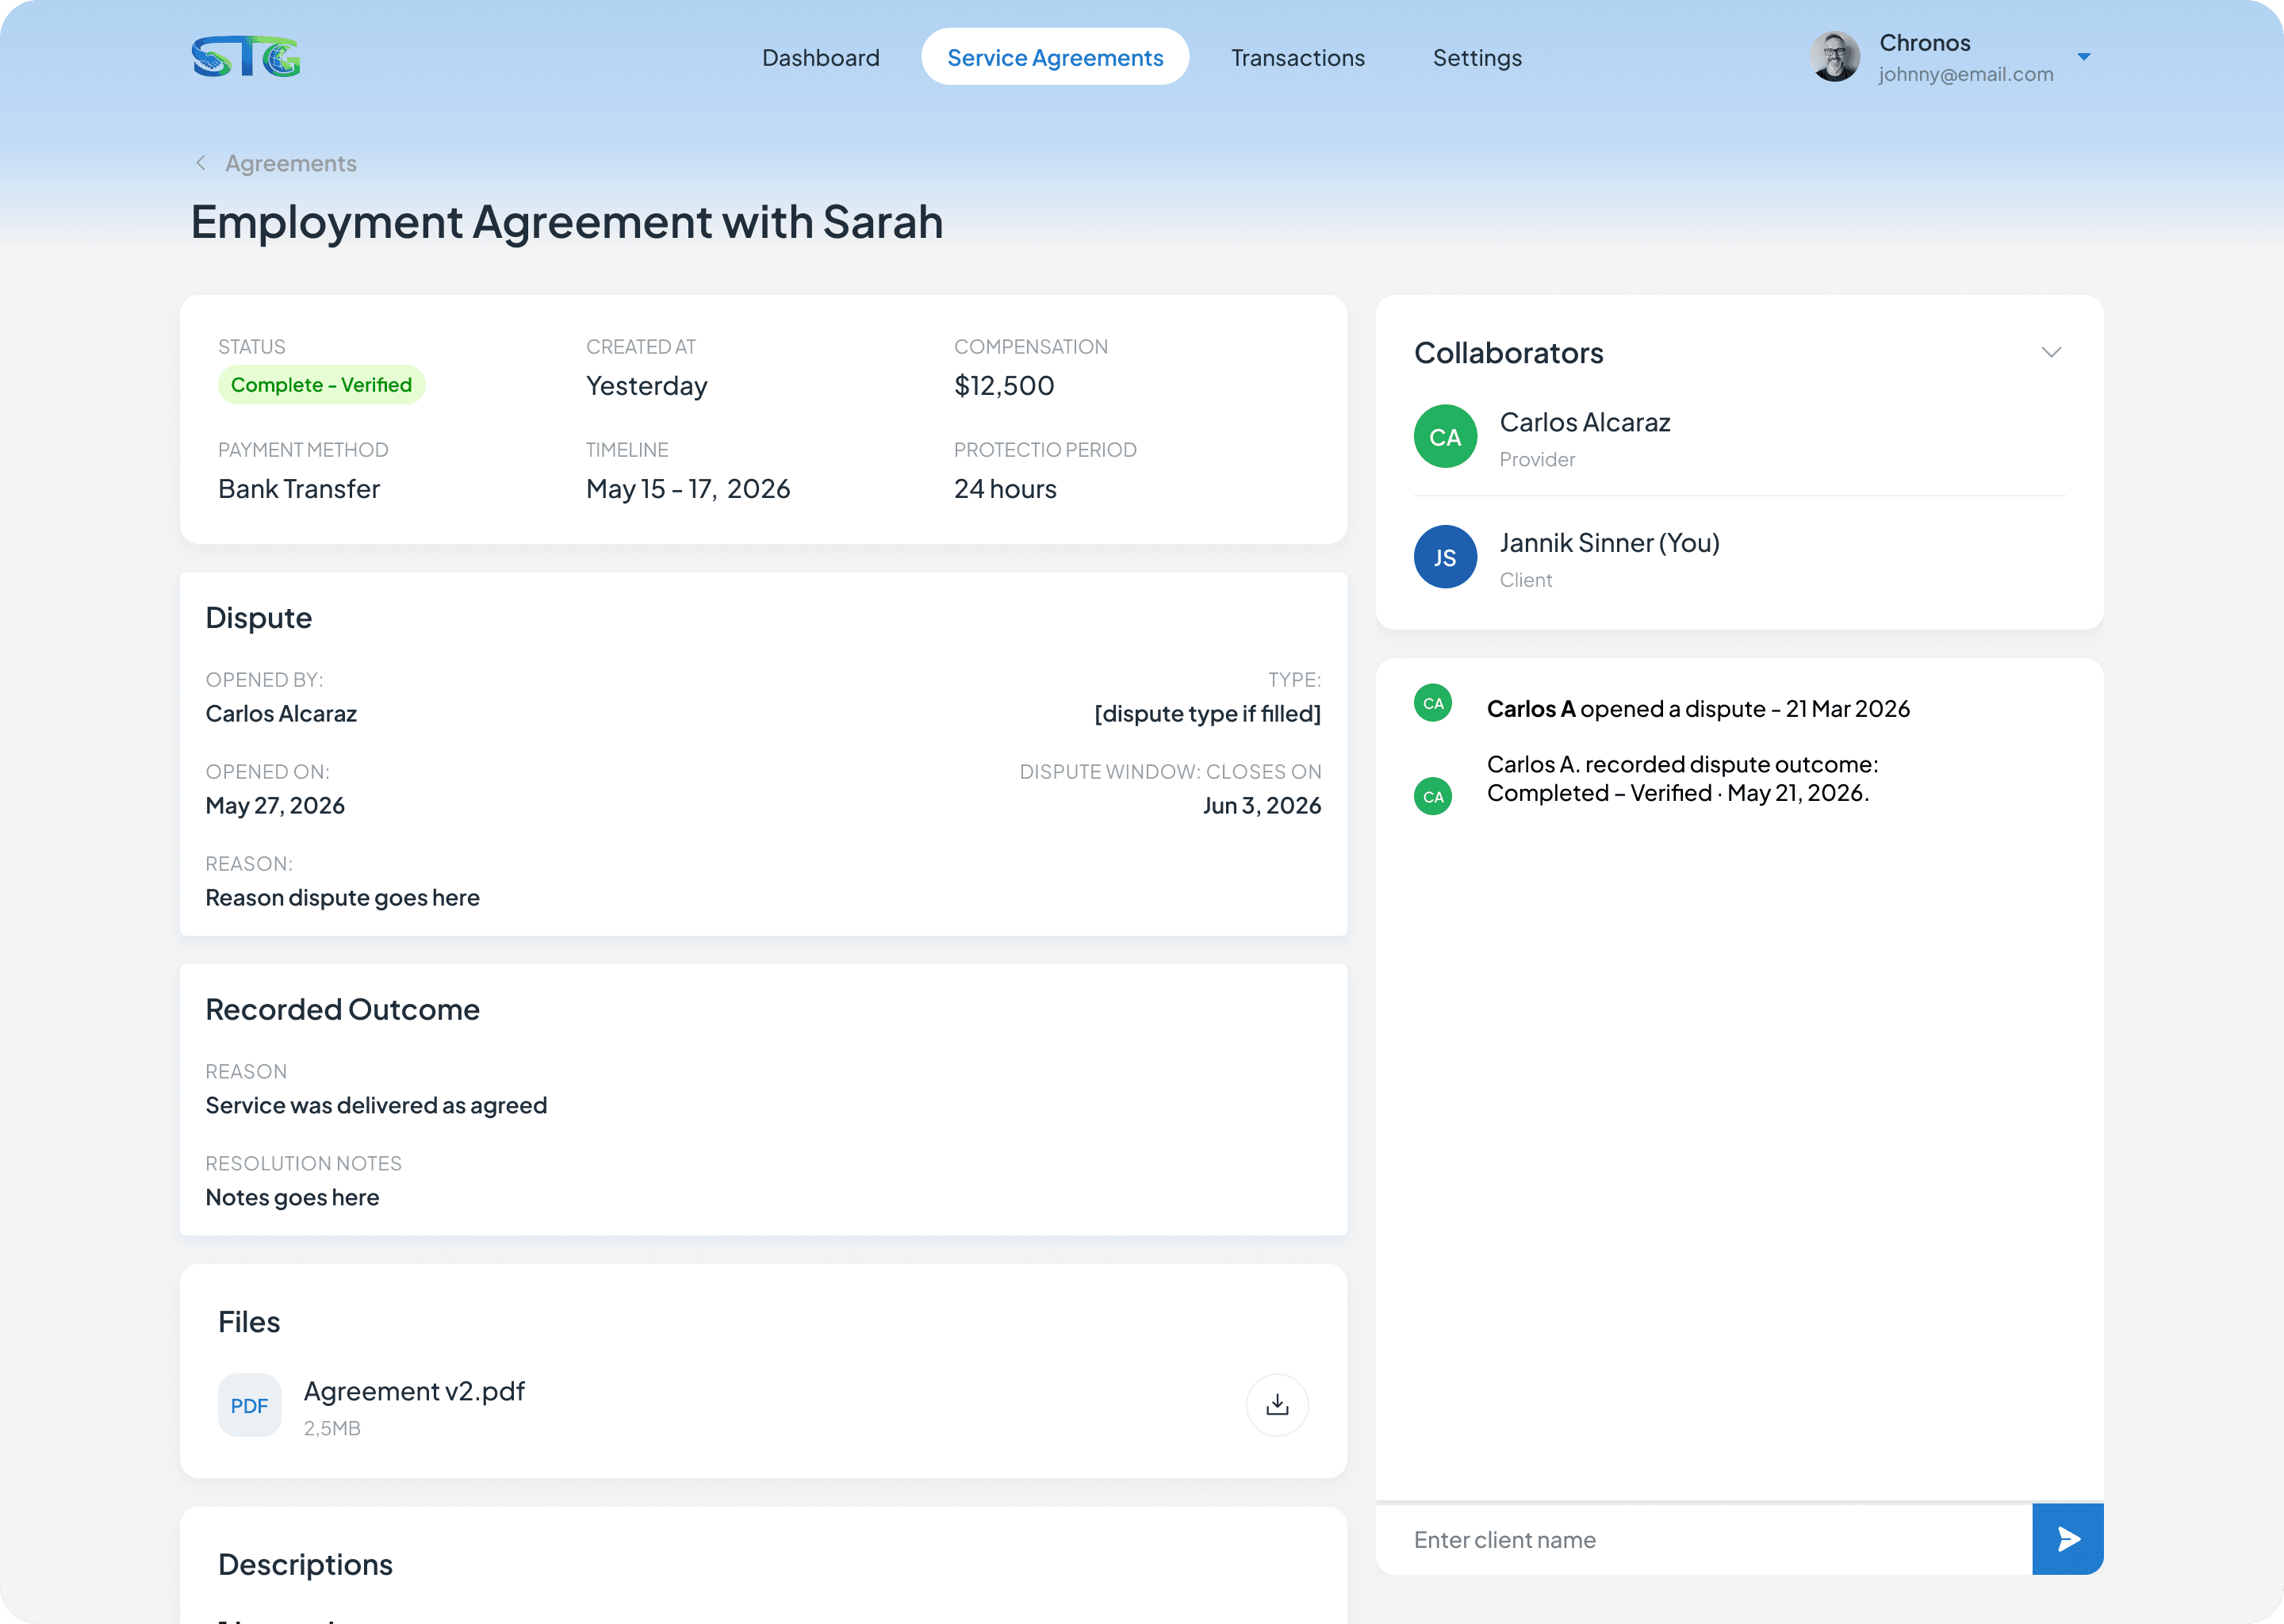Viewport: 2284px width, 1624px height.
Task: Open the Dashboard tab
Action: pos(821,58)
